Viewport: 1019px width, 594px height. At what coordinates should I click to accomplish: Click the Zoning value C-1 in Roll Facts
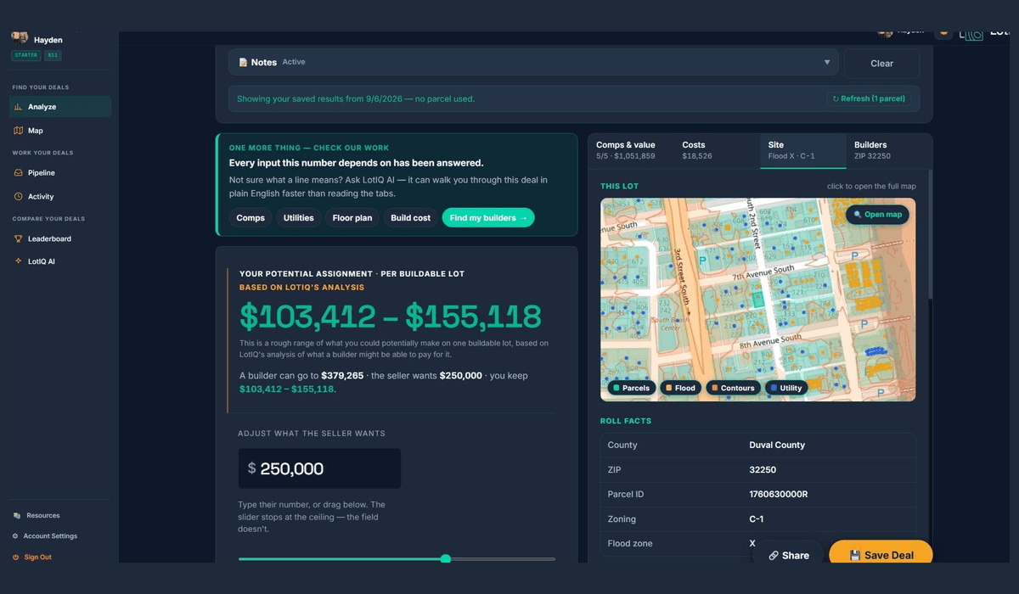click(x=757, y=519)
